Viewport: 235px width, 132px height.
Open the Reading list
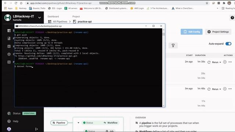click(228, 8)
